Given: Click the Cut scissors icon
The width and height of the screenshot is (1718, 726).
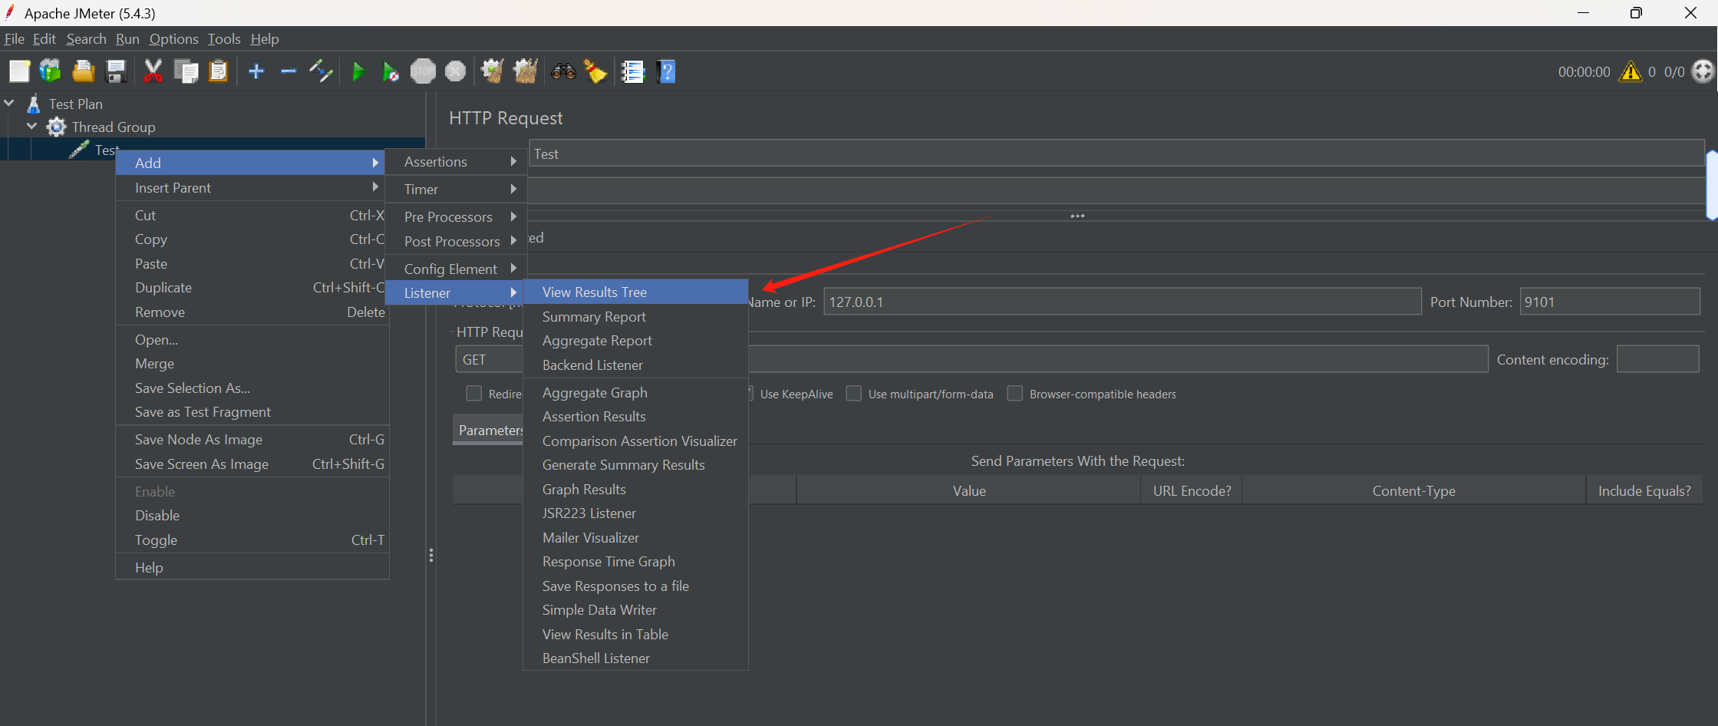Looking at the screenshot, I should tap(153, 71).
